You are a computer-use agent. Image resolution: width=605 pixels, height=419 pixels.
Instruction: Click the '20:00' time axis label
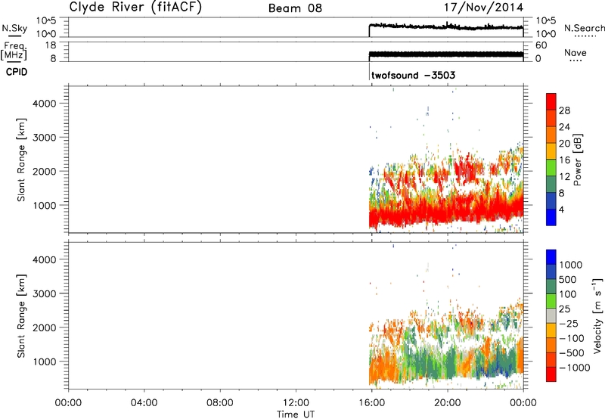point(448,403)
